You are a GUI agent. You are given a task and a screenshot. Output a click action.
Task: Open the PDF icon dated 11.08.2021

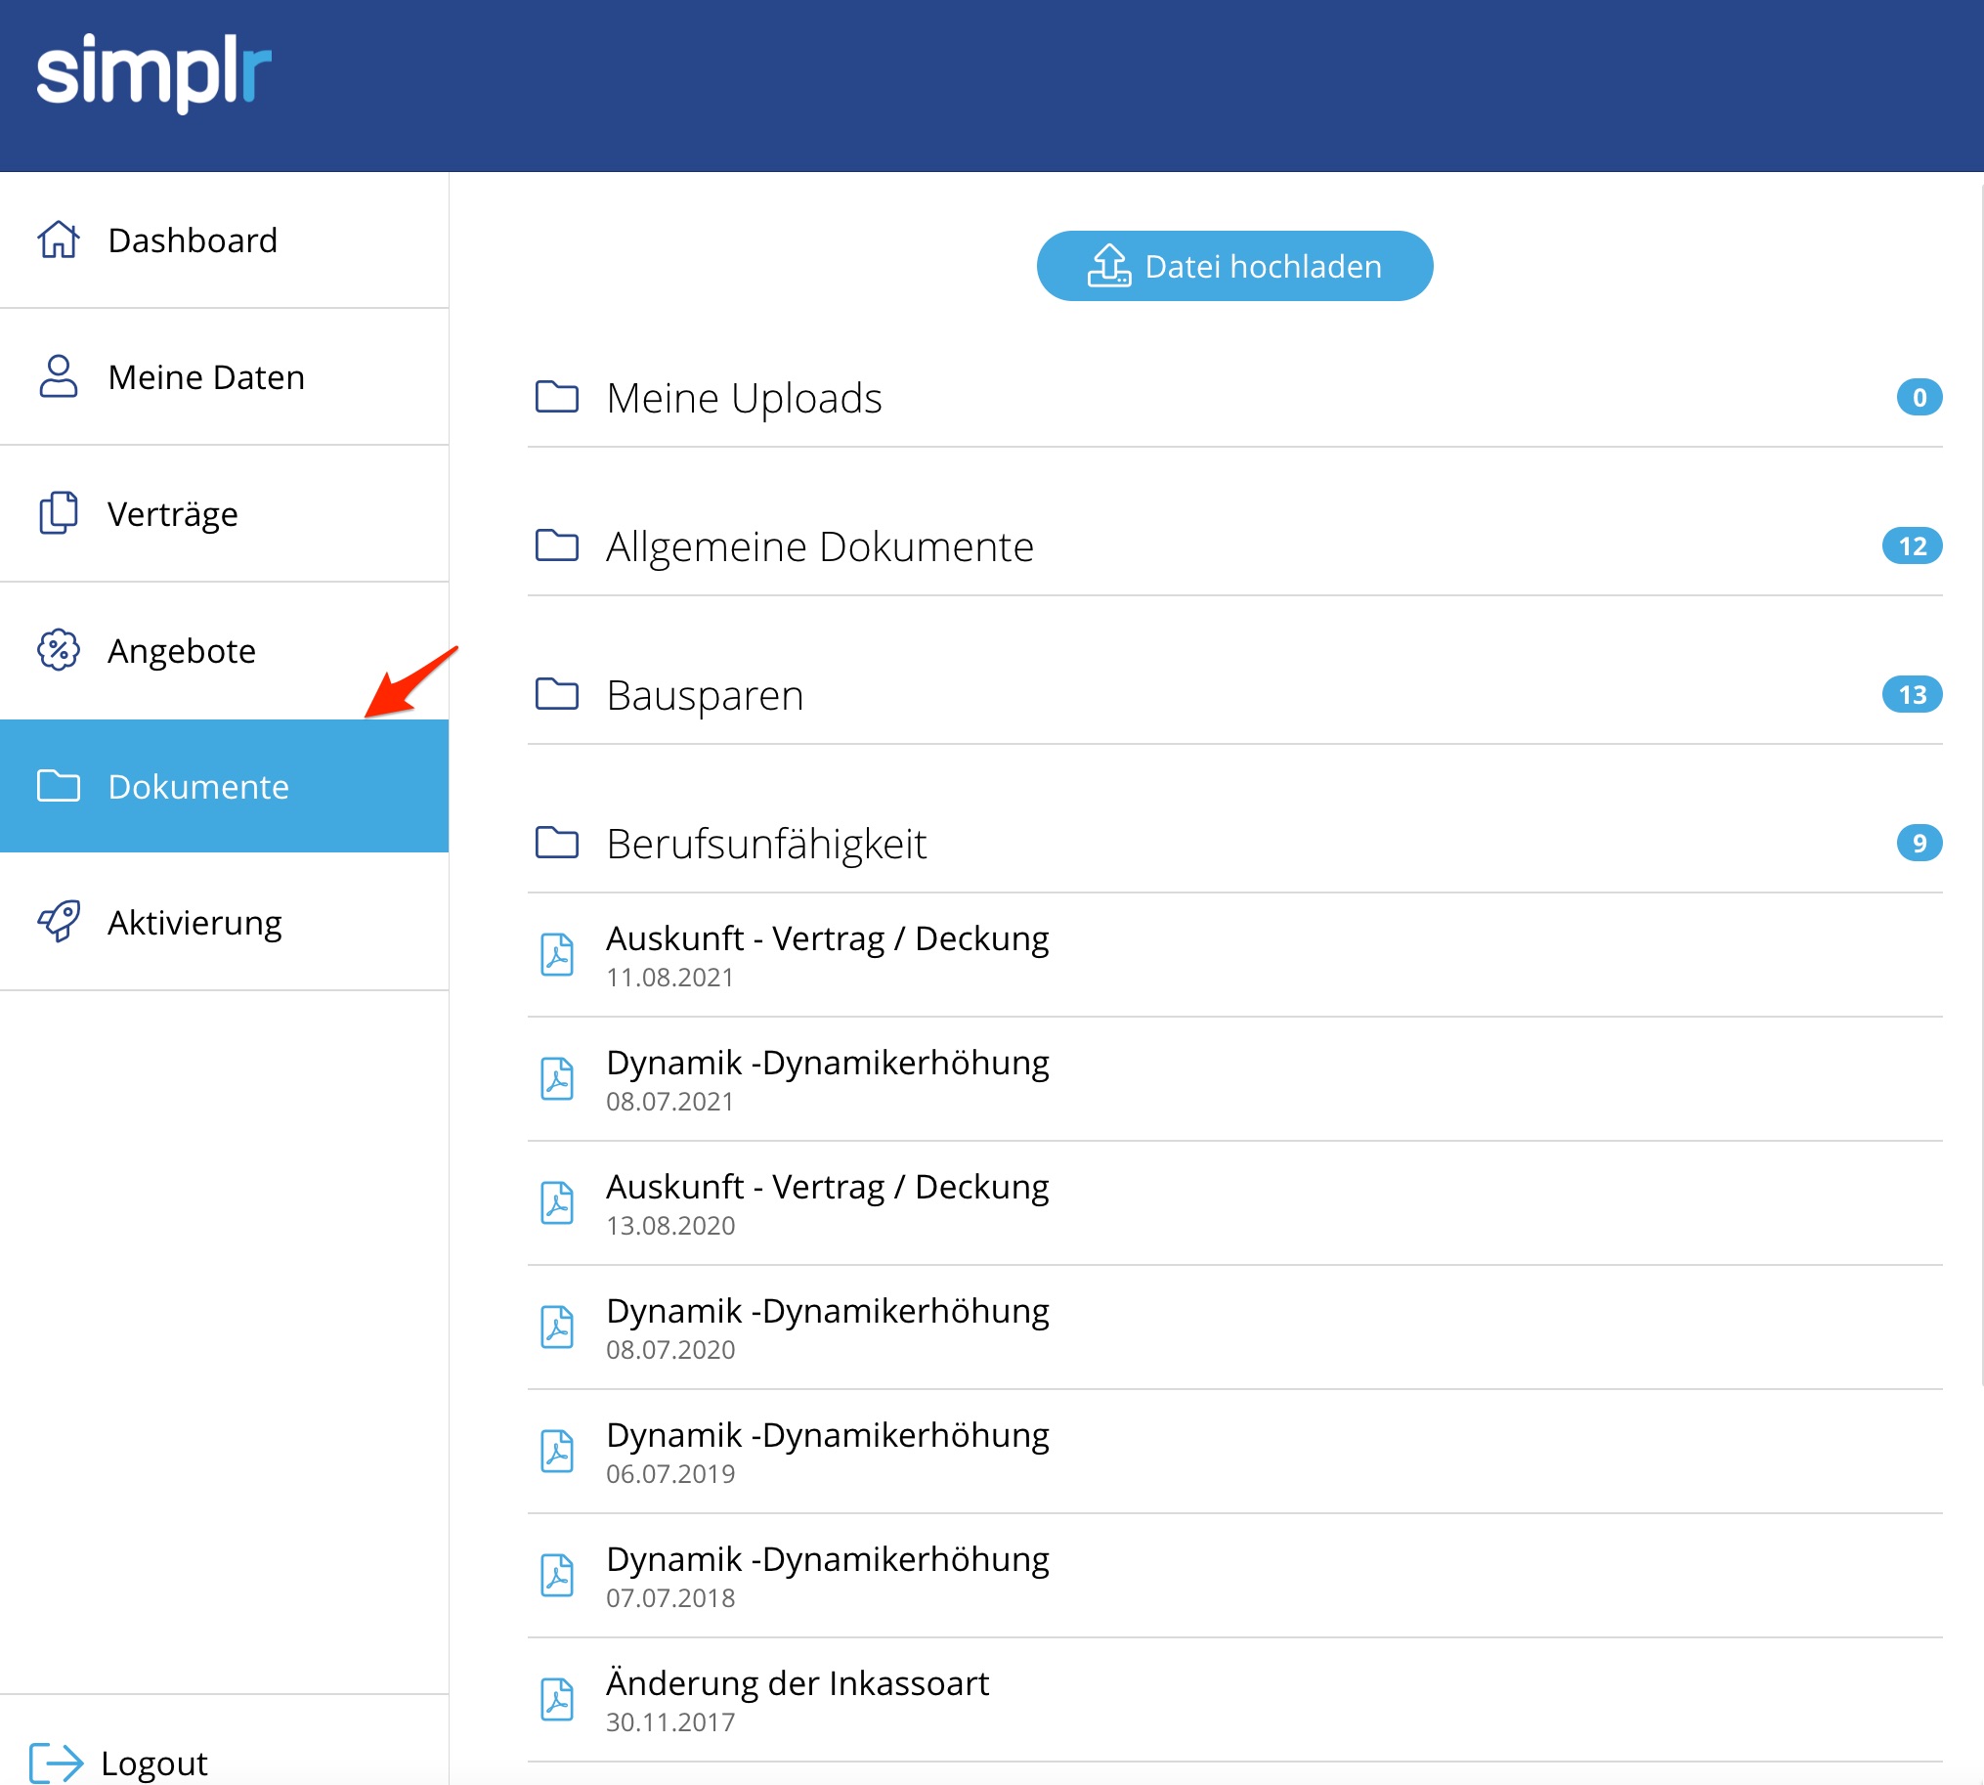pos(557,954)
